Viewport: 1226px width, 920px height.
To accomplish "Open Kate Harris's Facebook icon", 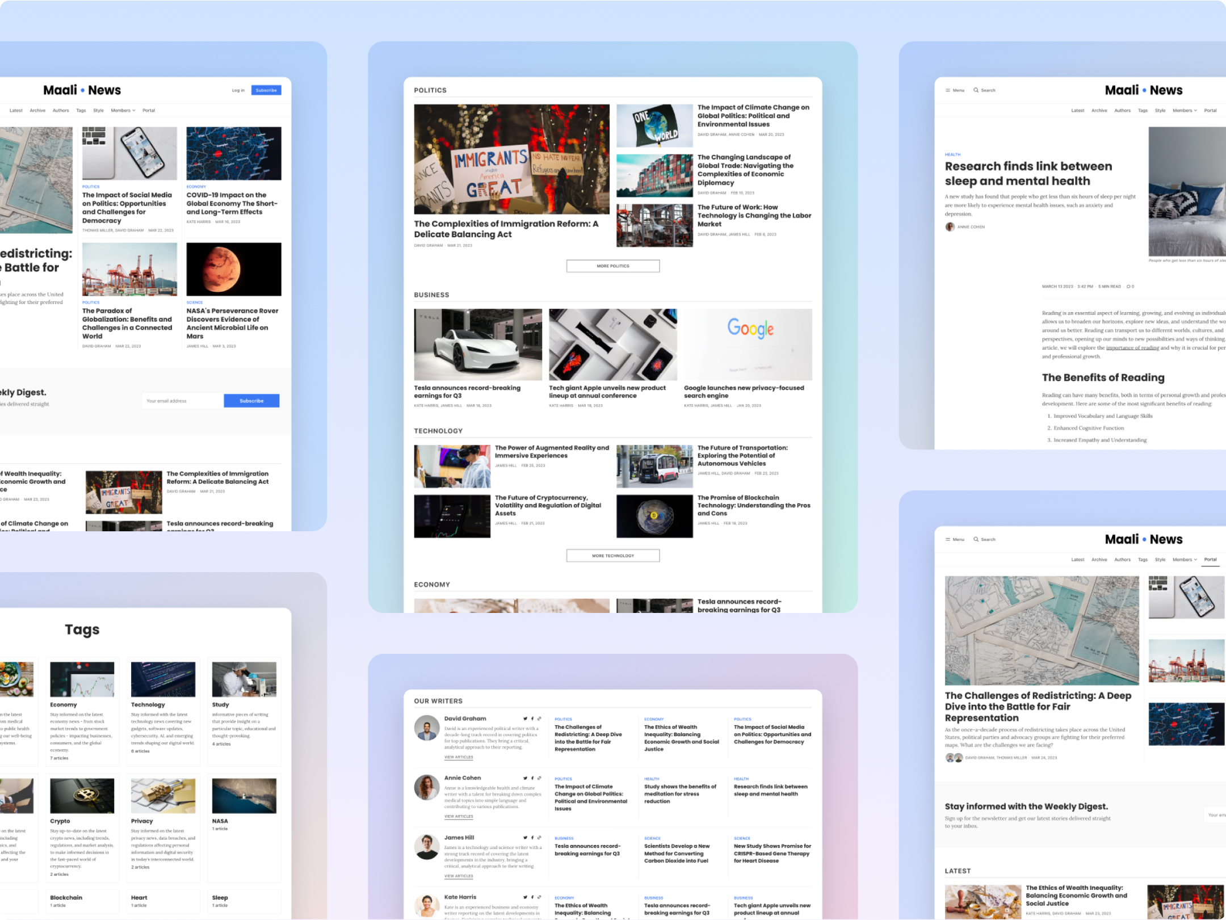I will (x=532, y=897).
